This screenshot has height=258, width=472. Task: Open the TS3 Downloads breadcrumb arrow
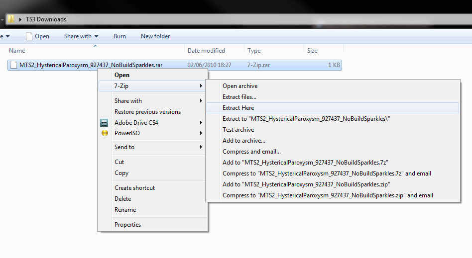point(20,19)
